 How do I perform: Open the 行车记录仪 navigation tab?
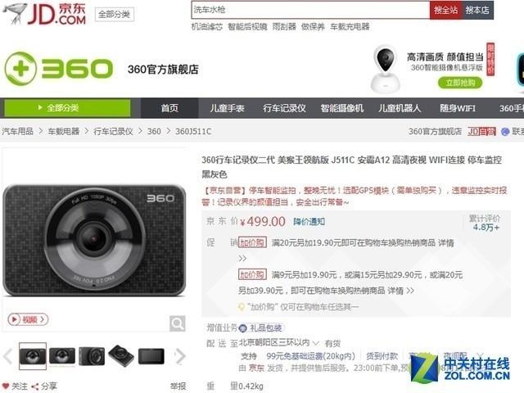pyautogui.click(x=284, y=108)
